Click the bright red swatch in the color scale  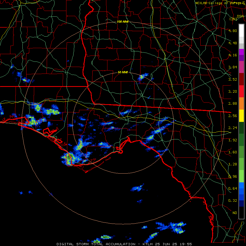(241, 92)
